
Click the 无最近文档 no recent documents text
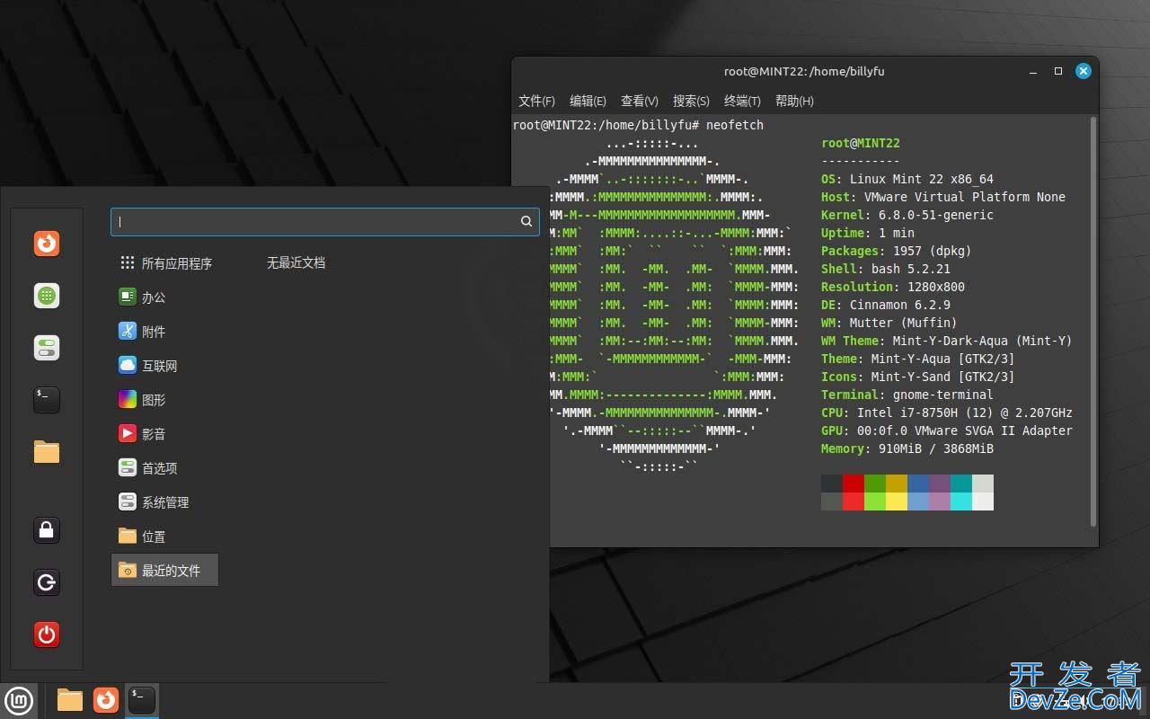296,263
